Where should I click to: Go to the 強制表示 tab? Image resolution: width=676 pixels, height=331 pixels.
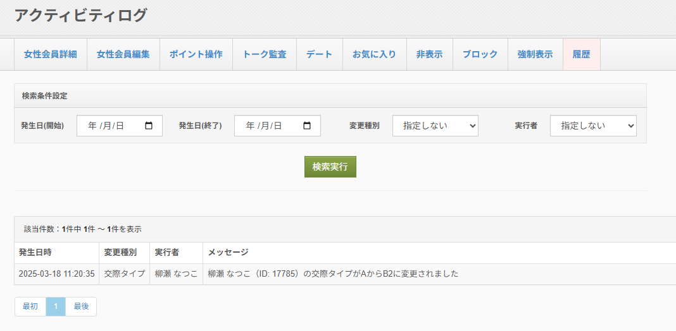[x=535, y=54]
